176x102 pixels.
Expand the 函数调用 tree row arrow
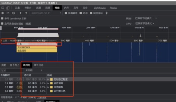(48, 83)
